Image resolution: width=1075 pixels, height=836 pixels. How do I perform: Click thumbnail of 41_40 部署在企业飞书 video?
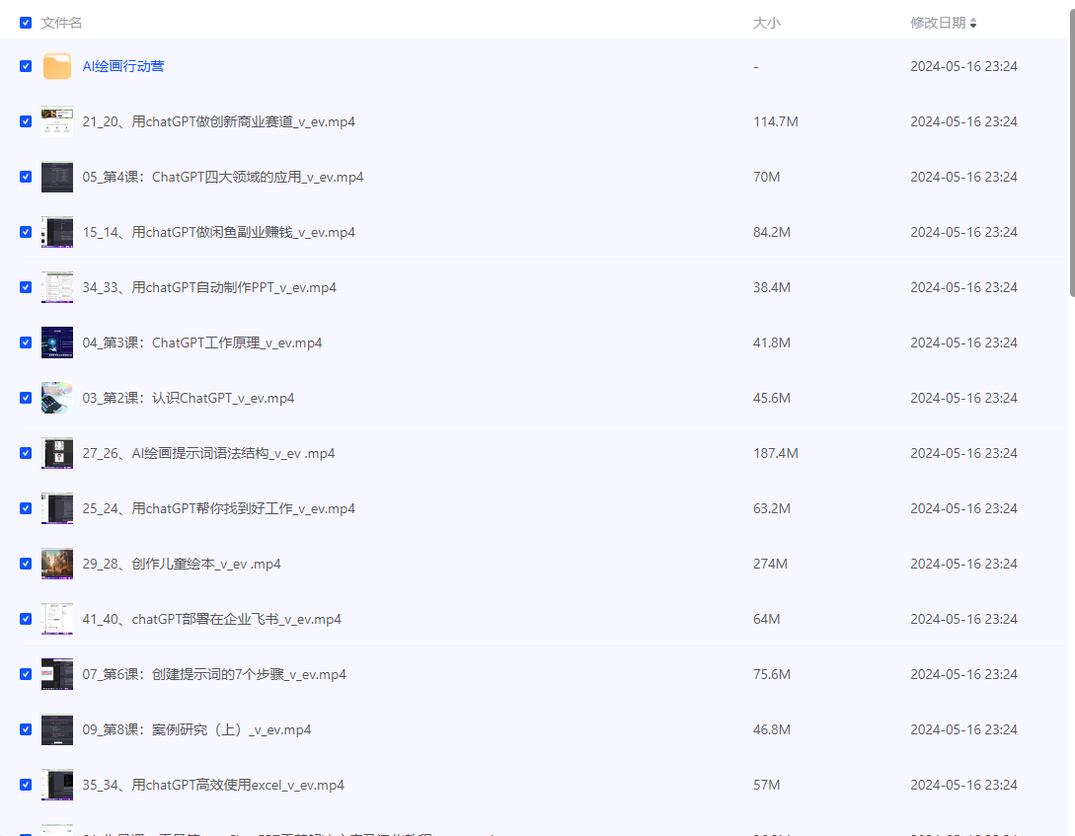click(57, 620)
